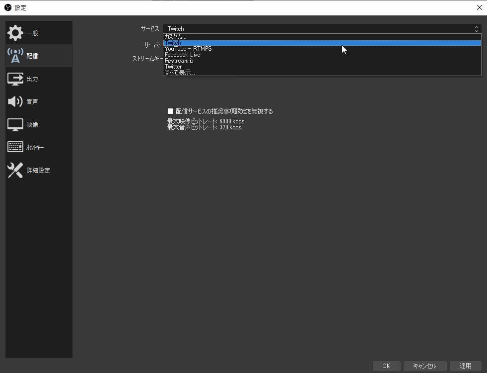Image resolution: width=487 pixels, height=373 pixels.
Task: Click the General settings gear icon
Action: (15, 33)
